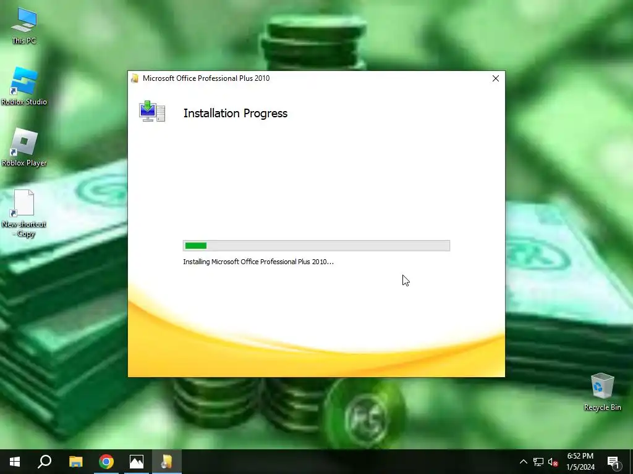Click the installation progress bar
This screenshot has height=474, width=633.
(x=316, y=246)
